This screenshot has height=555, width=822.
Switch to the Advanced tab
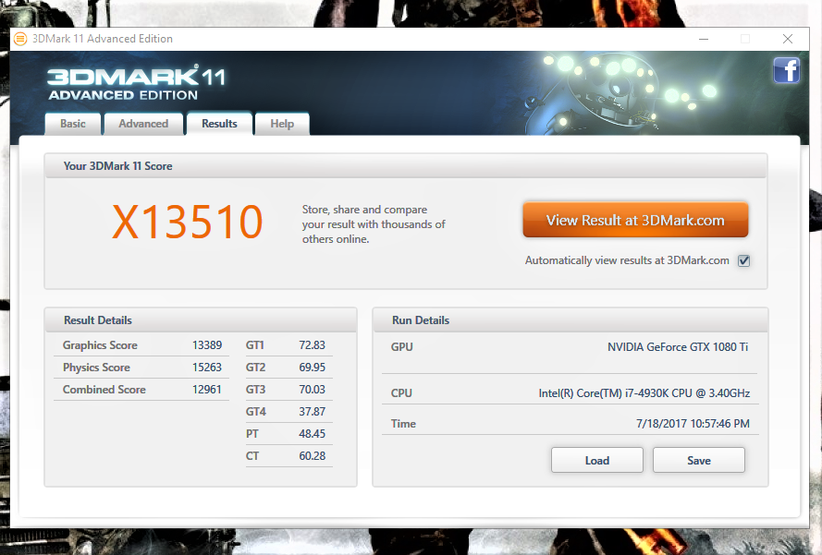pyautogui.click(x=143, y=124)
